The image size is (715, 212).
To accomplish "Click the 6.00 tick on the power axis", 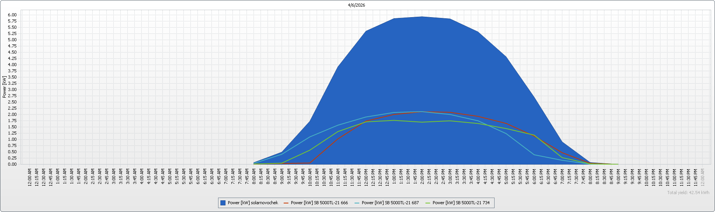I will 12,15.
